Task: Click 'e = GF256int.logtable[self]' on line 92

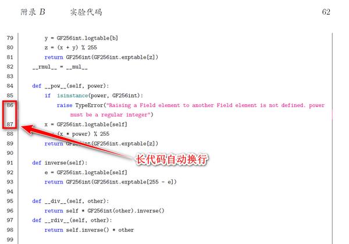Action: (86, 172)
